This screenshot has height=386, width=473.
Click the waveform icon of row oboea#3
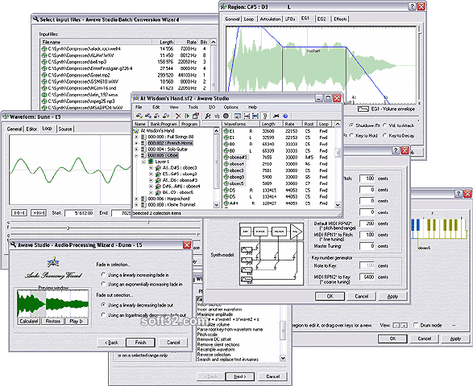[226, 157]
